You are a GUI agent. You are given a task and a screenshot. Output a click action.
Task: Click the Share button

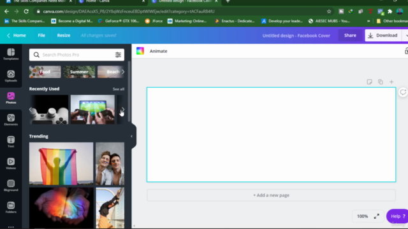(350, 36)
